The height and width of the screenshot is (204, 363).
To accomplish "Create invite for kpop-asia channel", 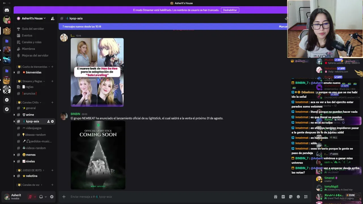I will [48, 122].
